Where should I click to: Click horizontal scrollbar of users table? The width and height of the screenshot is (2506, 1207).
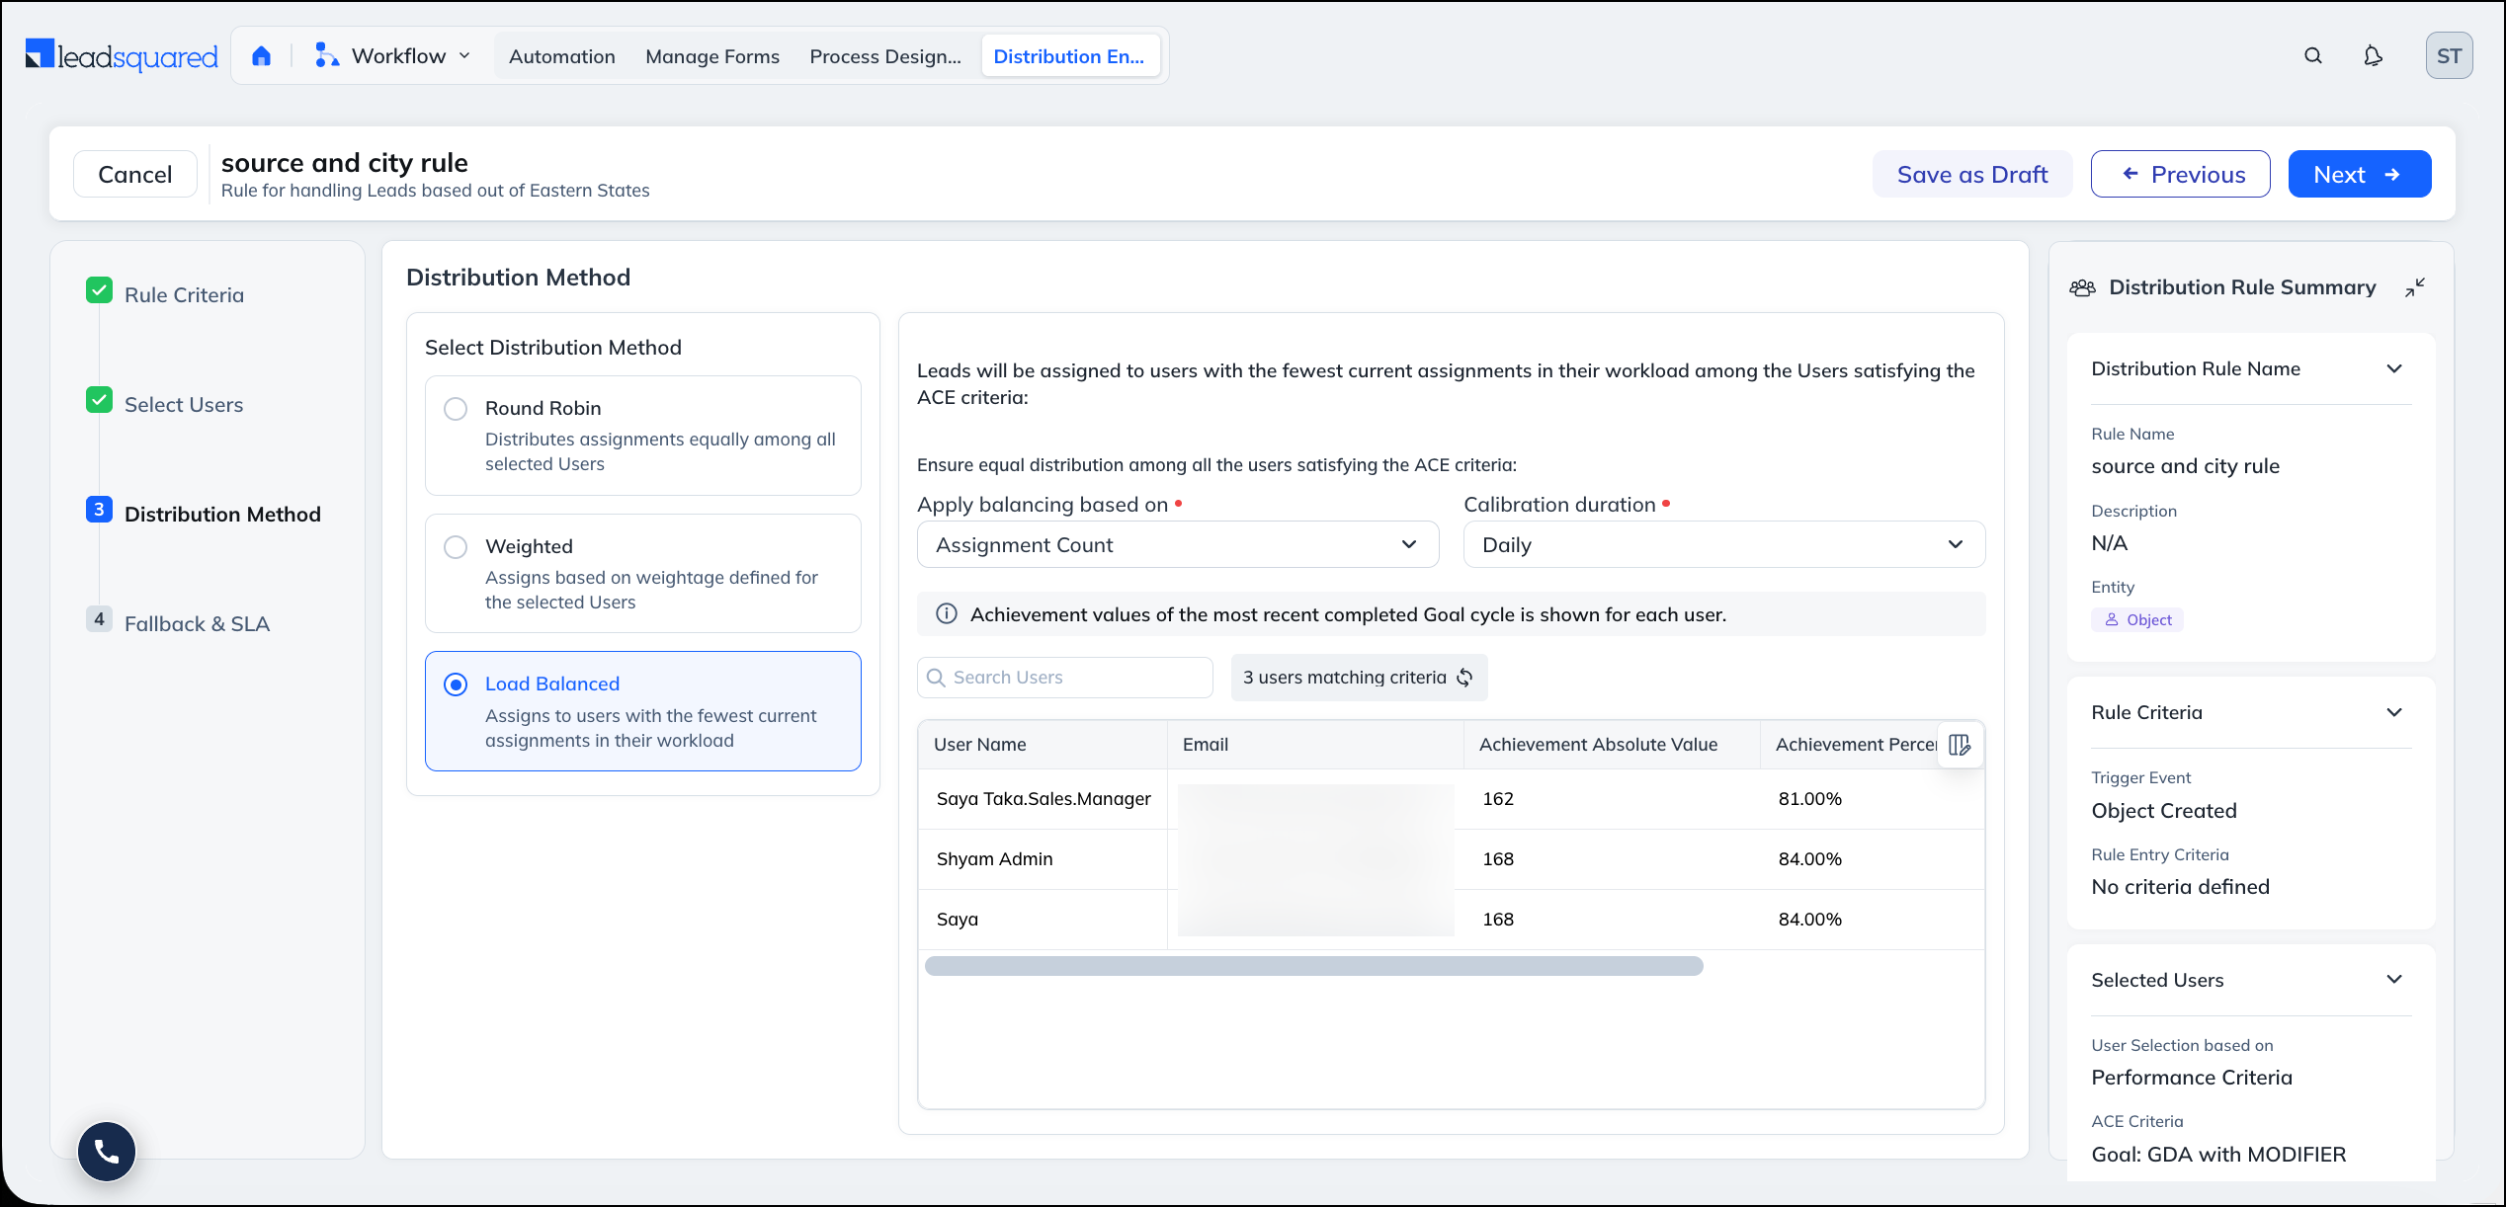(x=1314, y=966)
